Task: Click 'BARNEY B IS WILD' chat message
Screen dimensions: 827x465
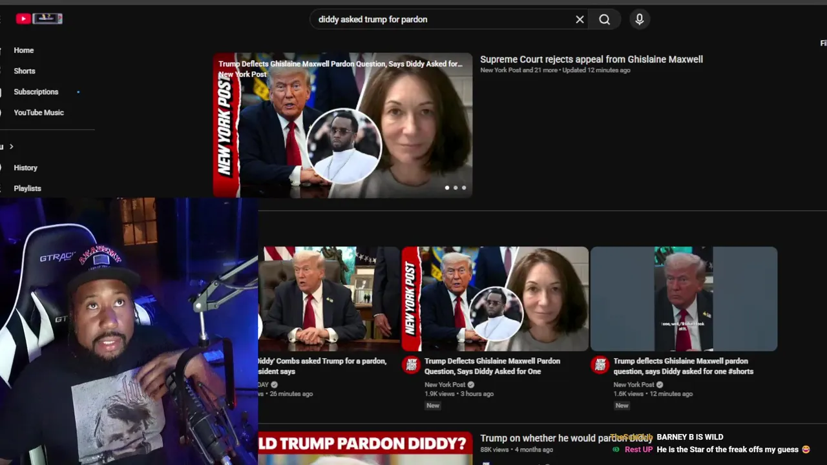Action: (689, 437)
